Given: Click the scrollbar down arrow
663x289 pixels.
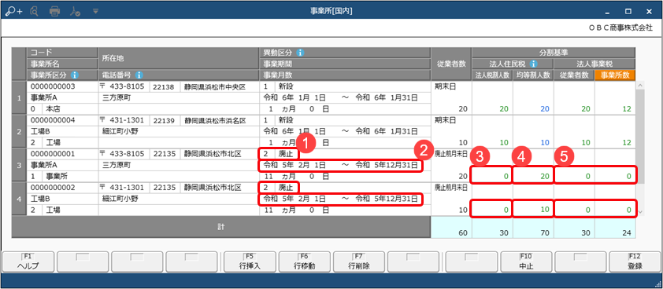Looking at the screenshot, I should click(x=640, y=211).
